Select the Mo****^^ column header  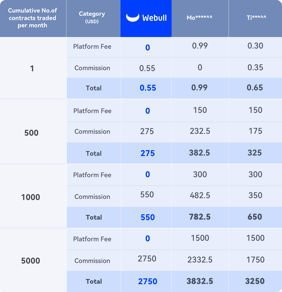[200, 18]
